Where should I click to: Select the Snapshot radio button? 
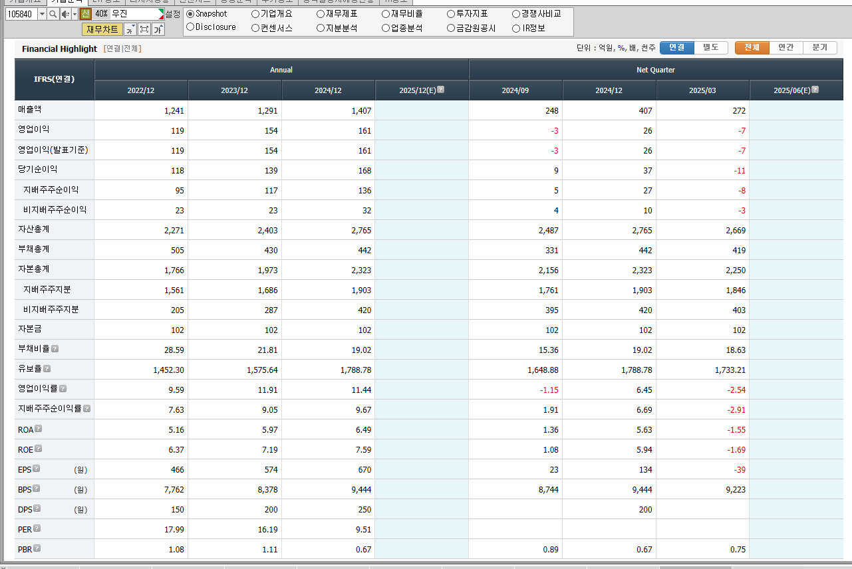(x=191, y=14)
